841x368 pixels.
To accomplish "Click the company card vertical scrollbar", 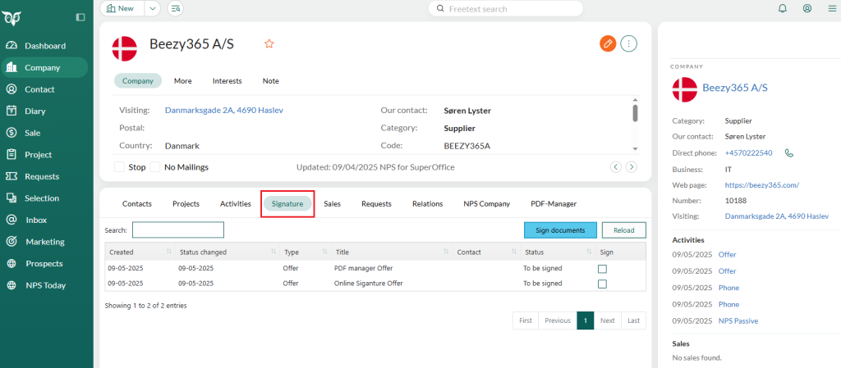I will [635, 113].
